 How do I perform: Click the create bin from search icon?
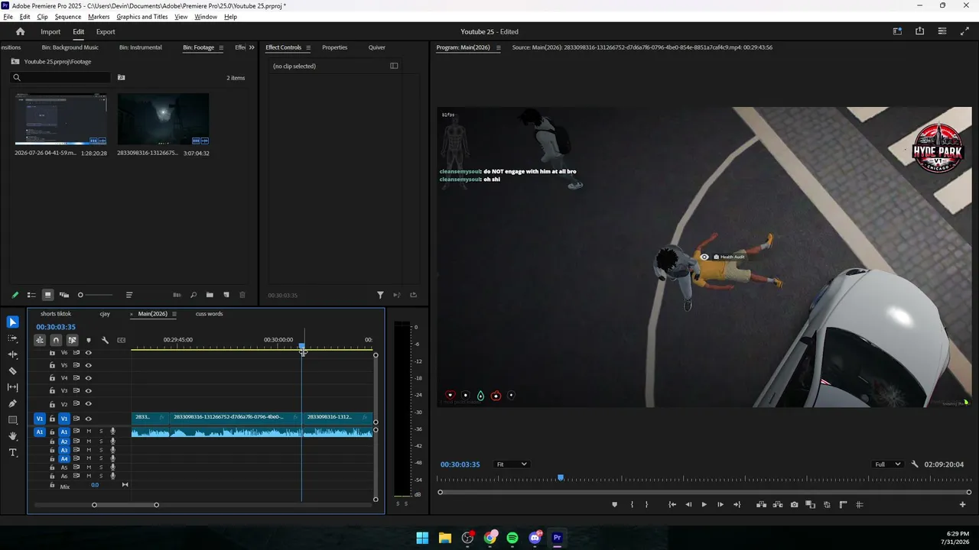121,77
